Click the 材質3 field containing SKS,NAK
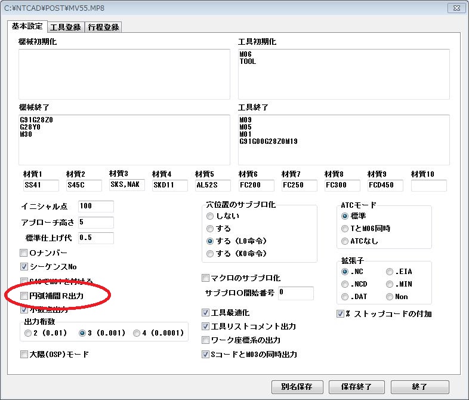Image resolution: width=469 pixels, height=400 pixels. coord(127,185)
